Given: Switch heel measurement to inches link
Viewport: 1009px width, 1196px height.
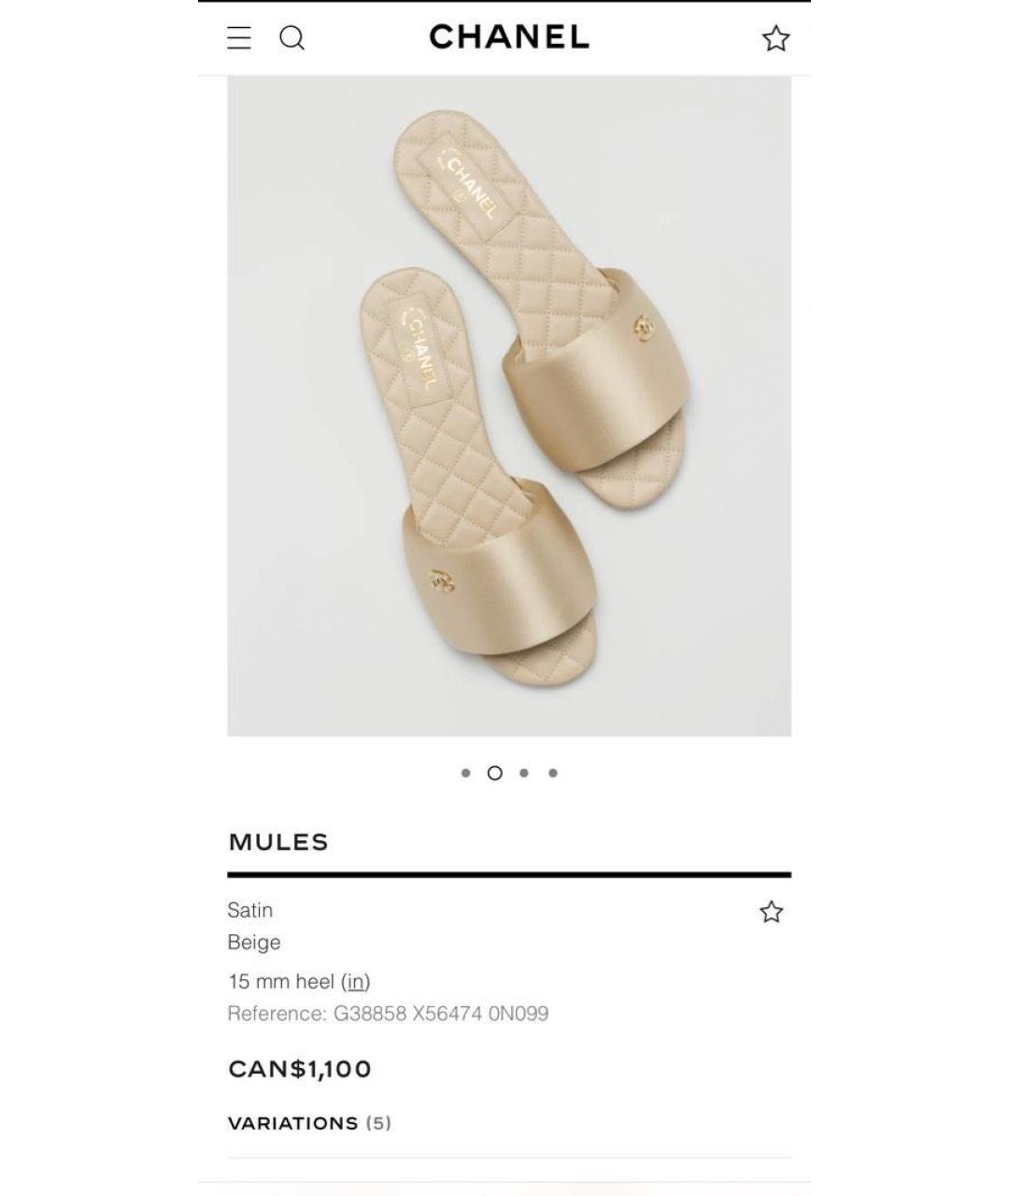Looking at the screenshot, I should (x=356, y=981).
